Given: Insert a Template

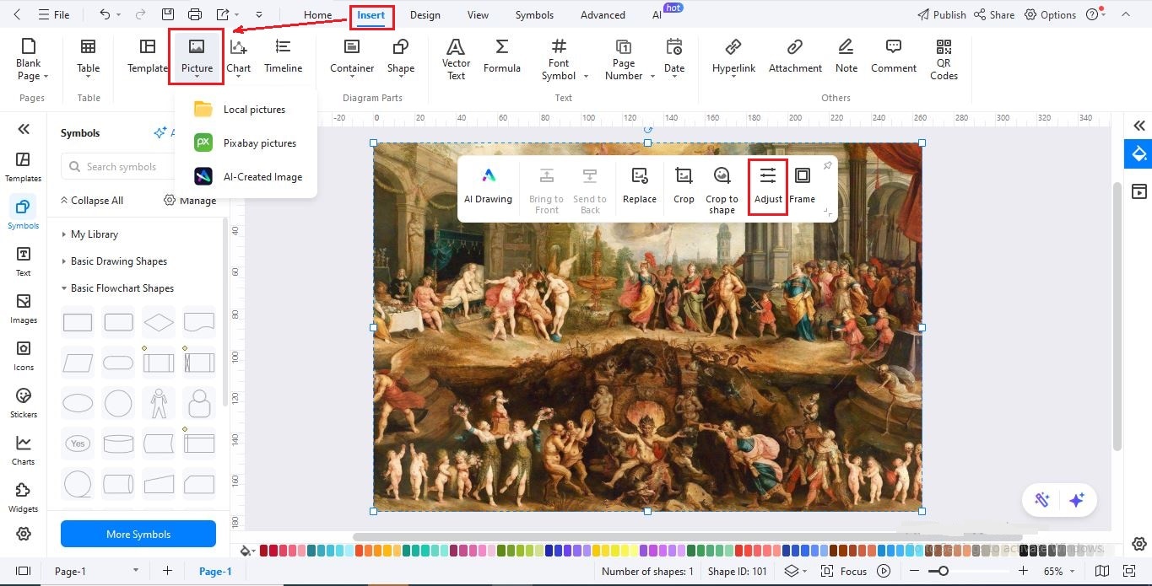Looking at the screenshot, I should (x=148, y=56).
